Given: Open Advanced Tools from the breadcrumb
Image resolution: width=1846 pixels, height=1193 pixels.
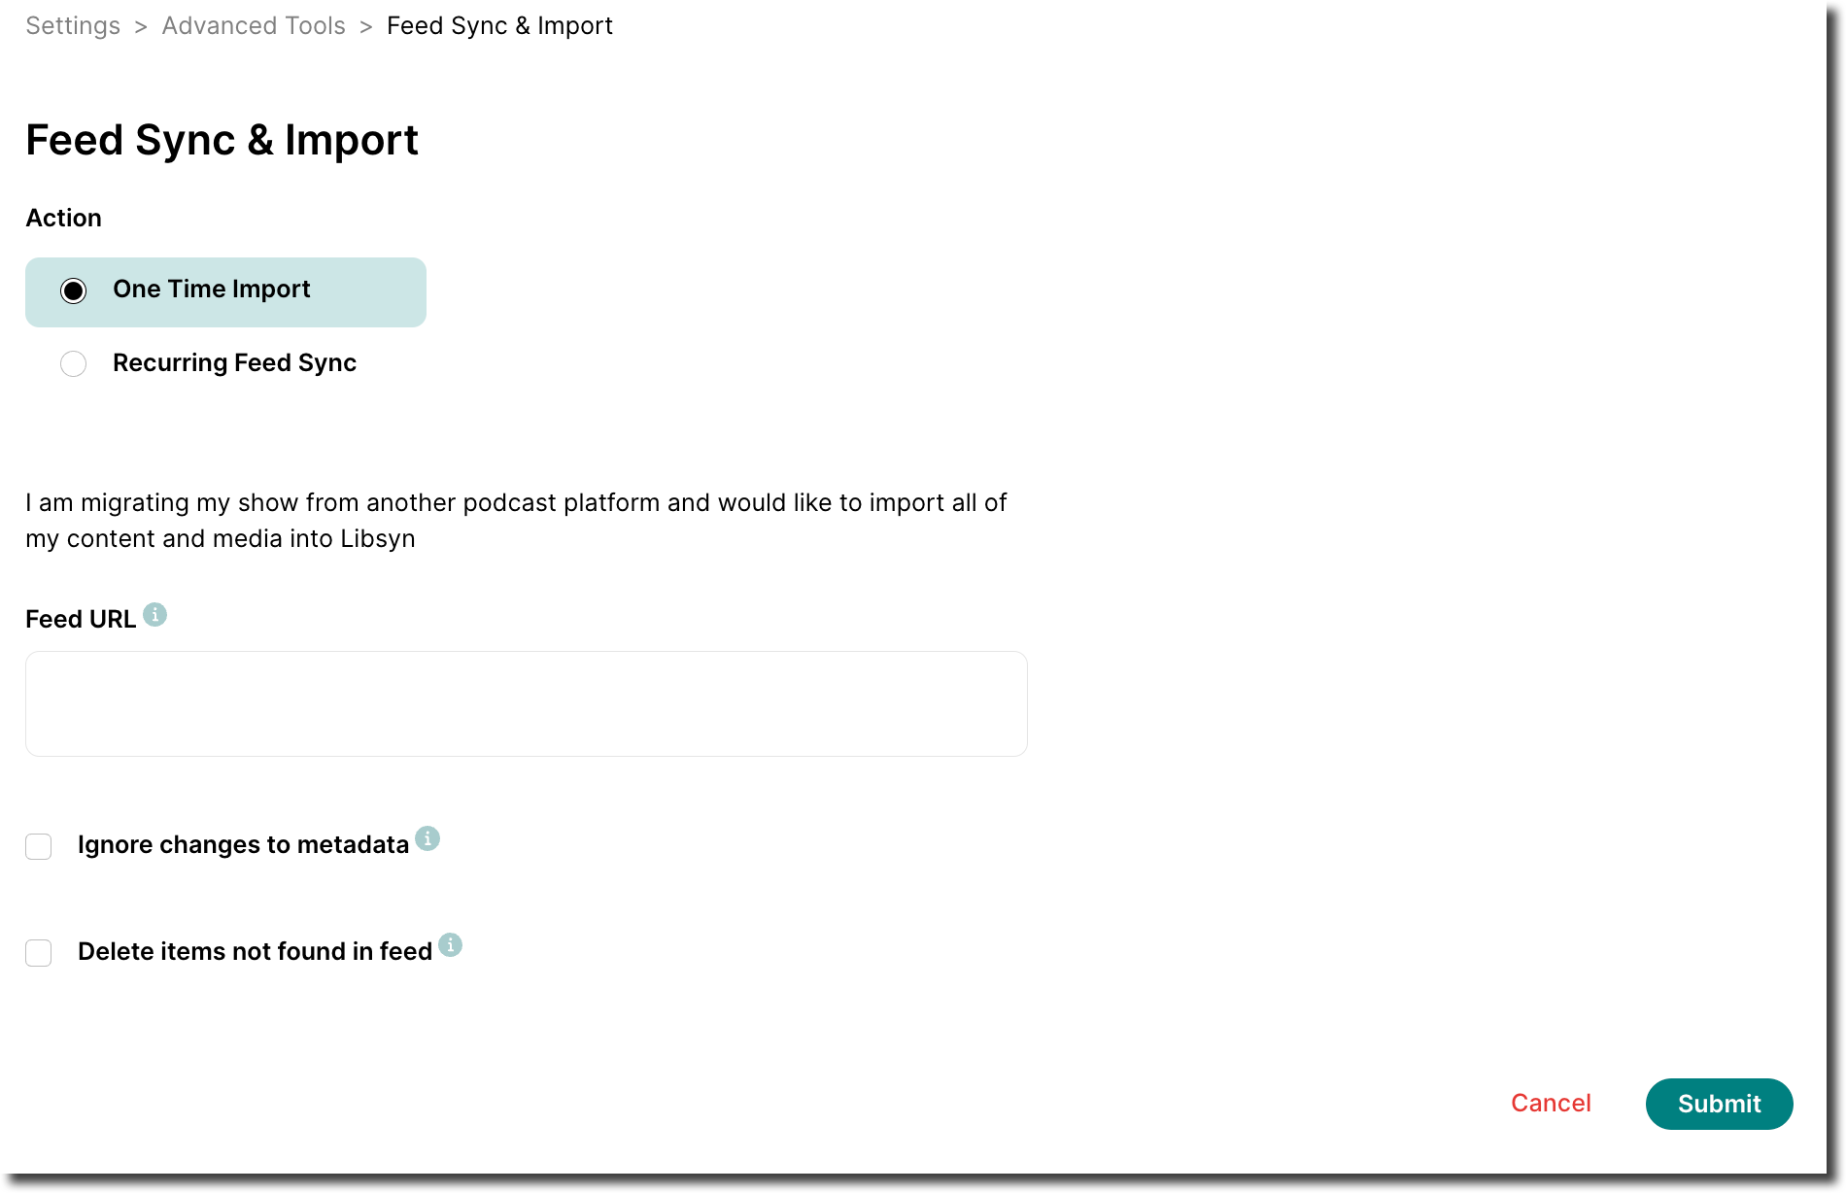Looking at the screenshot, I should [x=253, y=25].
